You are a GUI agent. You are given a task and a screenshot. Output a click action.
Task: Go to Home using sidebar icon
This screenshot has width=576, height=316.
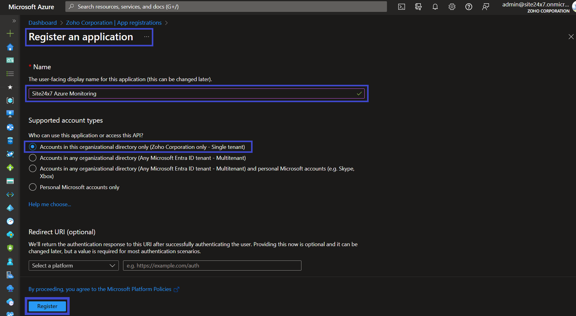tap(10, 47)
